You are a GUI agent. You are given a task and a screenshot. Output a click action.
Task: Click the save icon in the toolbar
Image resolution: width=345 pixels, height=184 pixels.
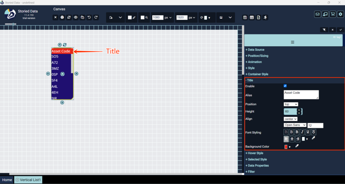tap(245, 18)
